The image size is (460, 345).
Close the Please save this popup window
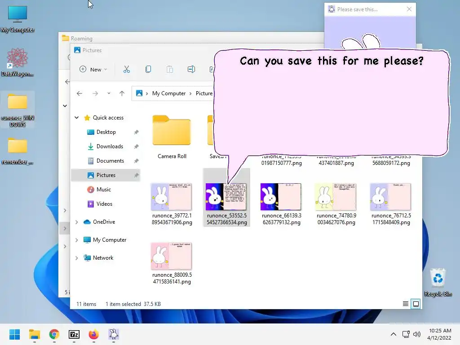pyautogui.click(x=409, y=9)
